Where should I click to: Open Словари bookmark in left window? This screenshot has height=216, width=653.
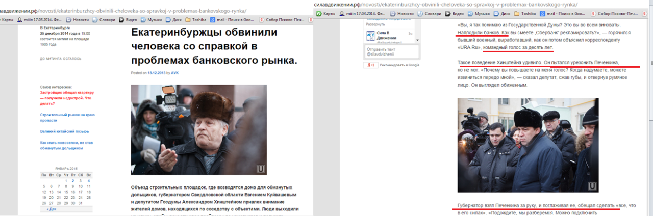coord(105,20)
